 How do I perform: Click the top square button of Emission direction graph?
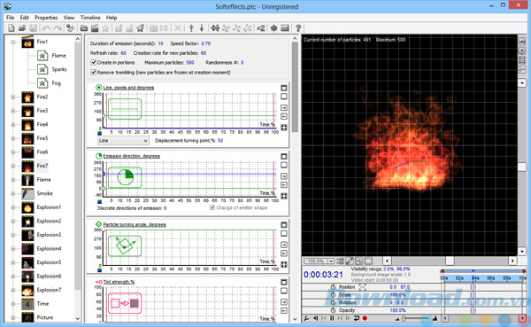pyautogui.click(x=284, y=156)
